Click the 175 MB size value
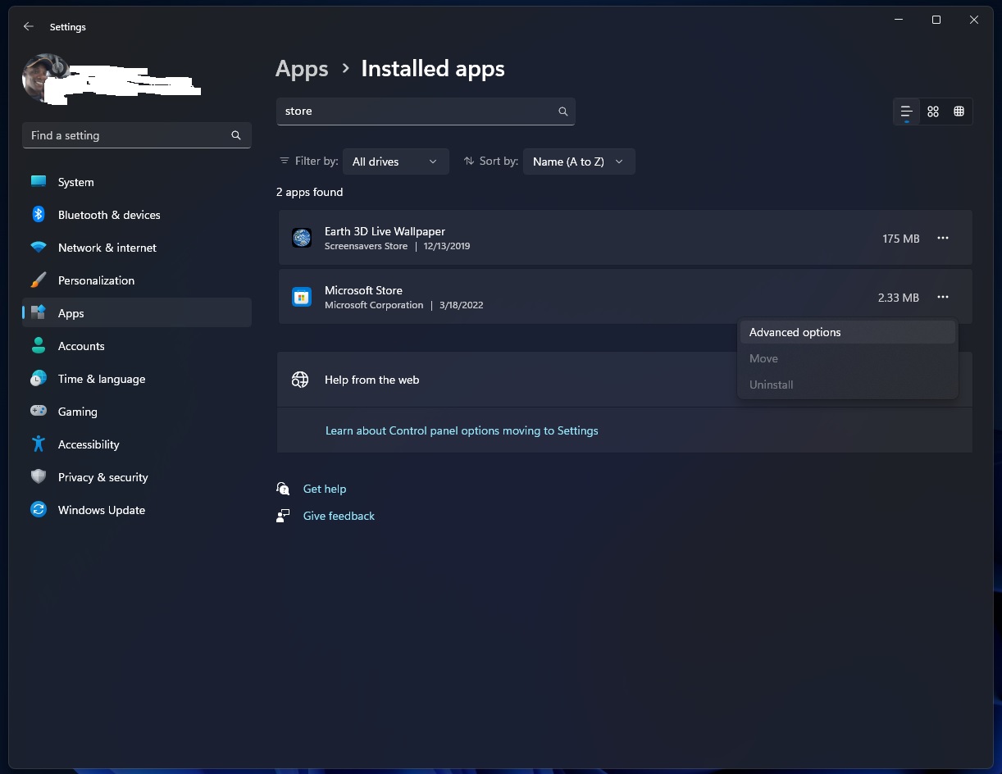 (x=901, y=239)
